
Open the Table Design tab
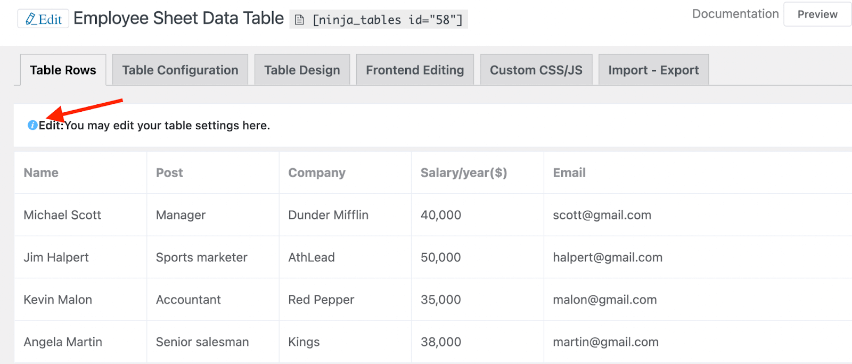pos(302,70)
